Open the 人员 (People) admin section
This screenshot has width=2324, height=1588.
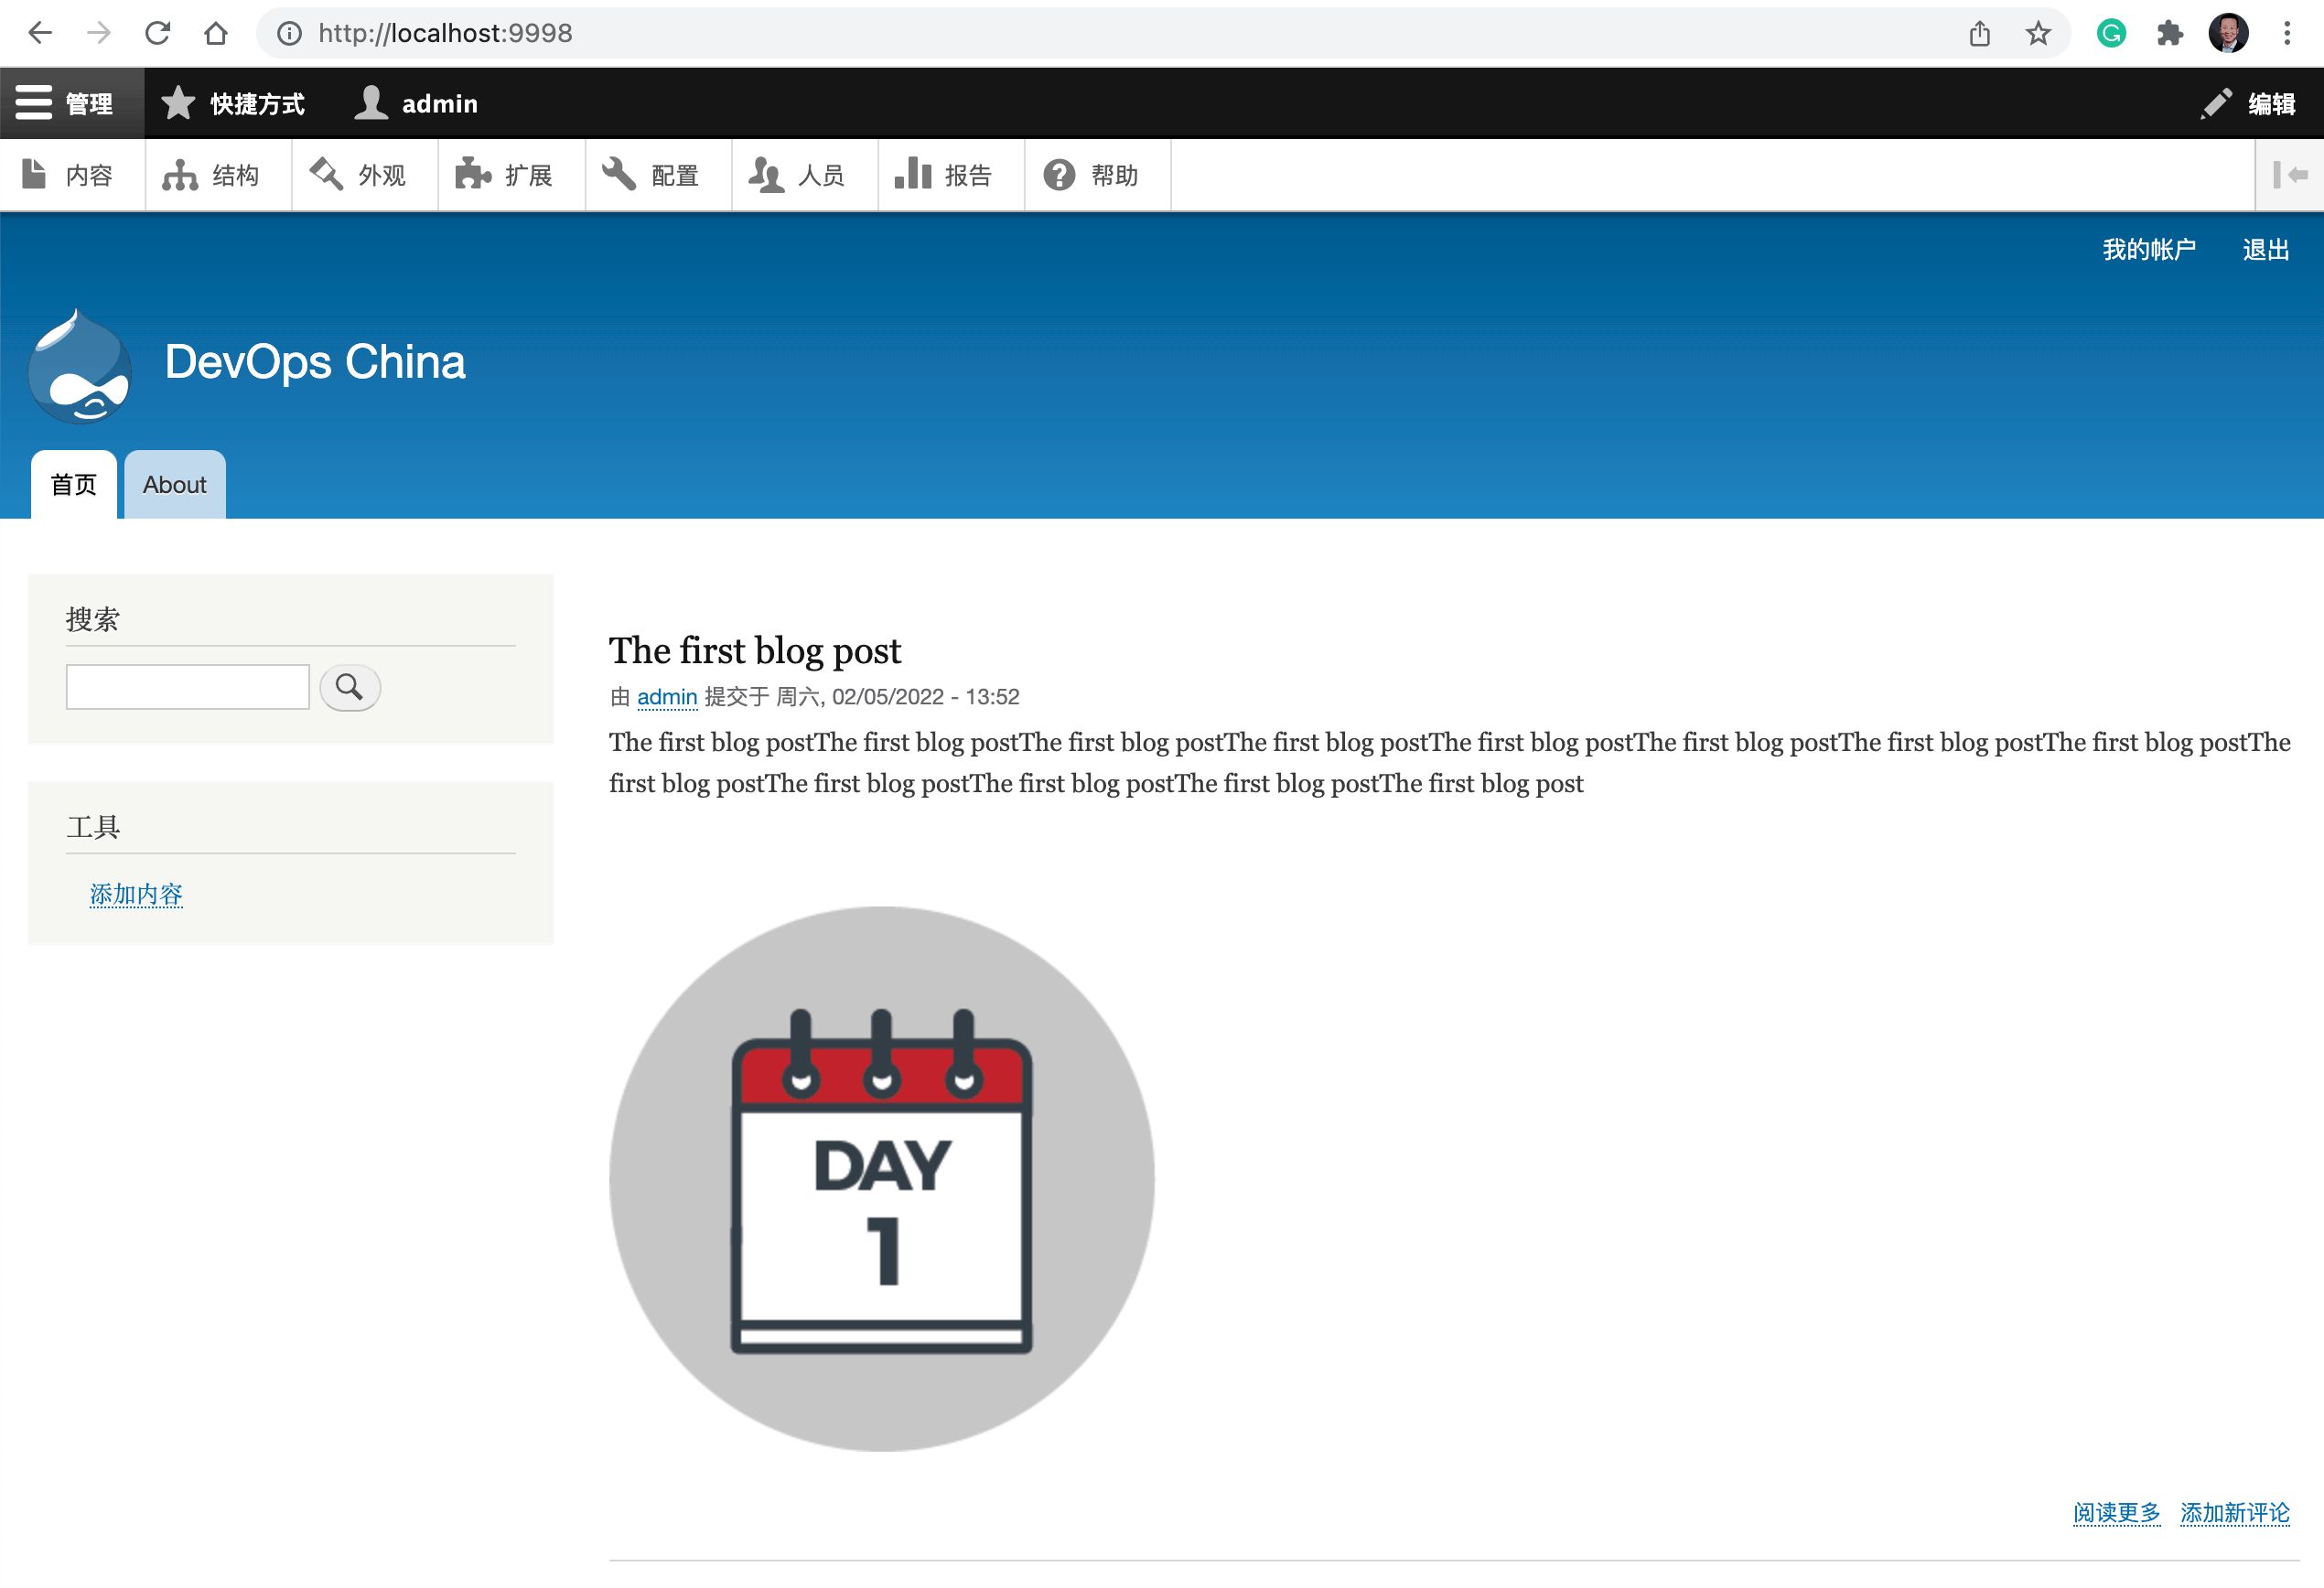(804, 174)
